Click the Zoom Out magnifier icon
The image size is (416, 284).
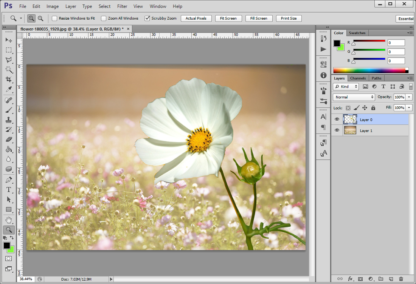40,18
